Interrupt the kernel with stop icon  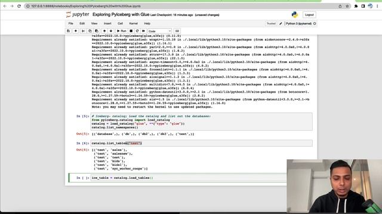[x=131, y=31]
